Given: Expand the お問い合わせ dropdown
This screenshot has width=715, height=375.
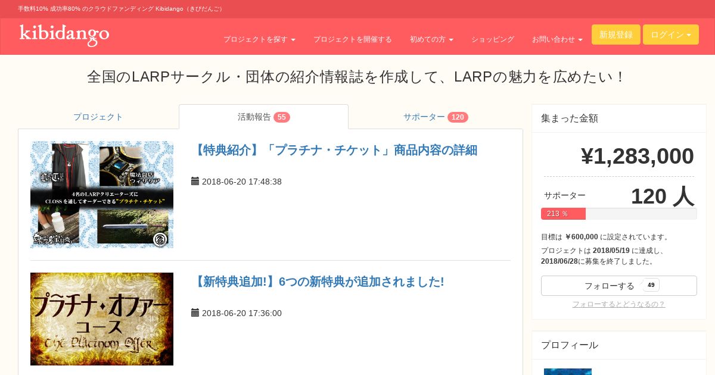Looking at the screenshot, I should (557, 39).
